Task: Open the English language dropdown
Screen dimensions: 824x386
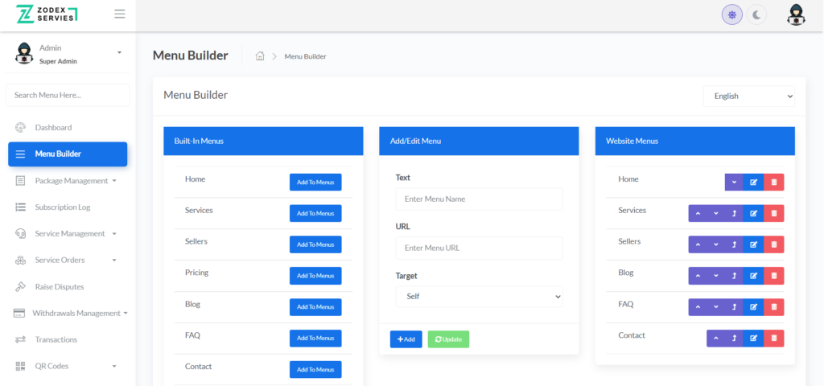Action: click(748, 96)
